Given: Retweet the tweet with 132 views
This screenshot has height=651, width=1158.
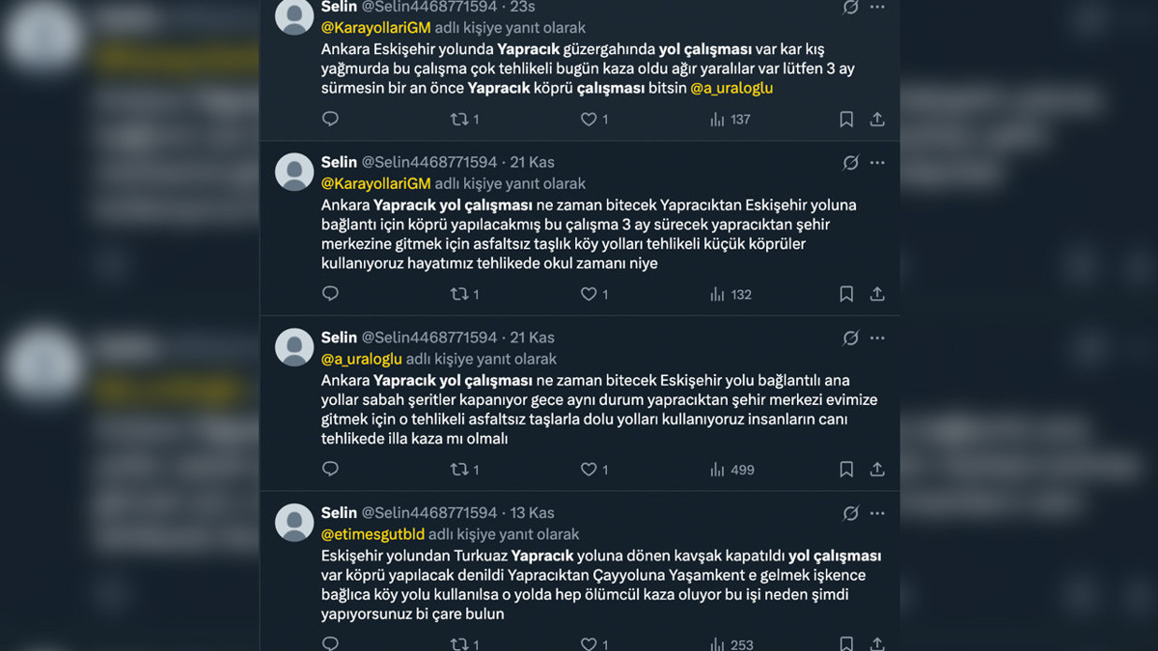Looking at the screenshot, I should tap(460, 294).
